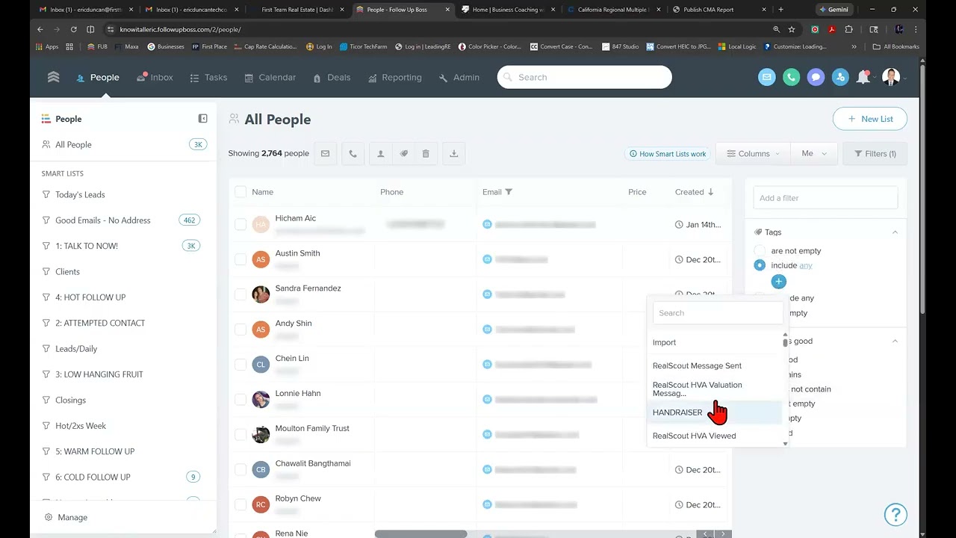Click the blue plus add tag button
The image size is (956, 538).
click(778, 282)
